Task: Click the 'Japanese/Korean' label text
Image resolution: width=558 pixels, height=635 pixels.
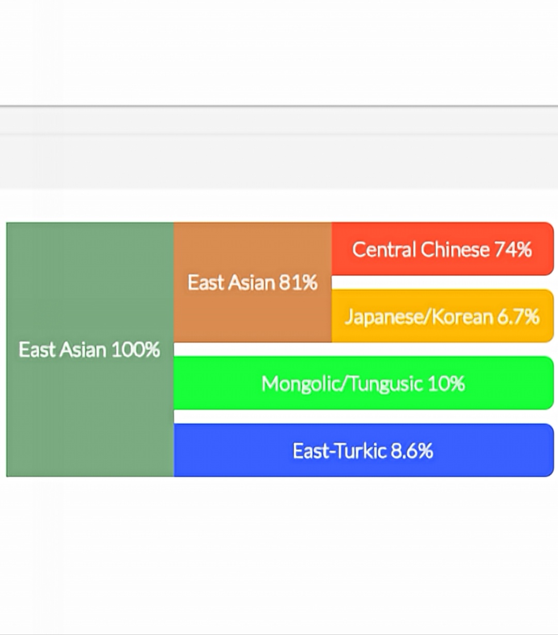Action: pos(419,316)
